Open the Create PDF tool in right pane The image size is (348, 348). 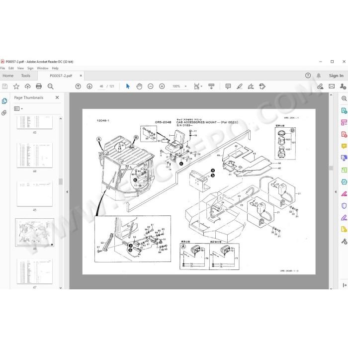(x=344, y=134)
